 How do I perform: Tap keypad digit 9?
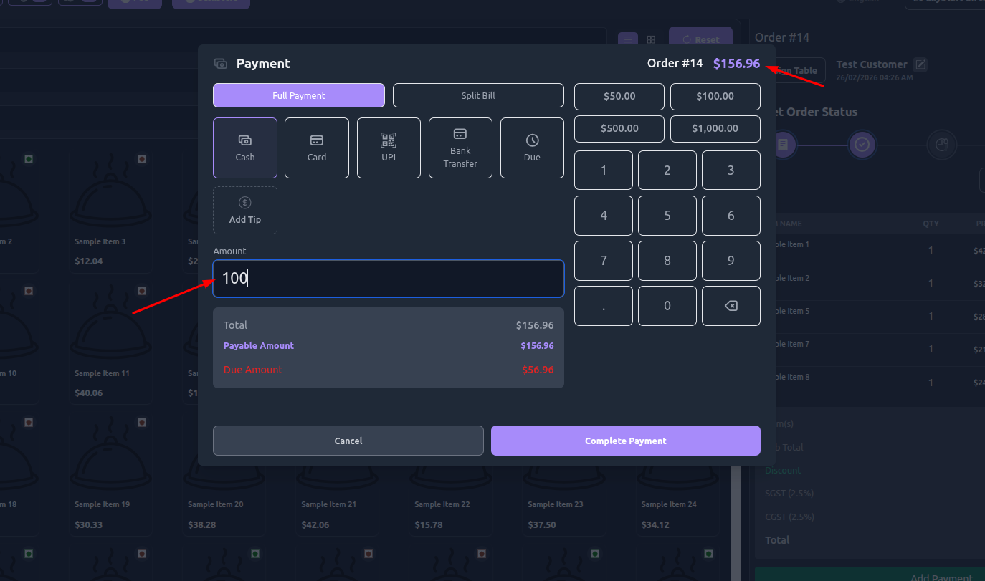(x=731, y=261)
